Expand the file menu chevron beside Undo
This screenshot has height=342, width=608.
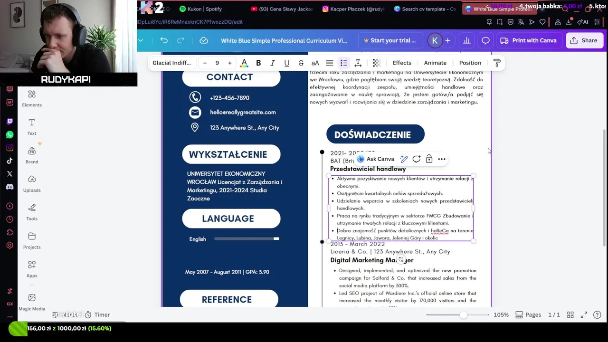(141, 40)
